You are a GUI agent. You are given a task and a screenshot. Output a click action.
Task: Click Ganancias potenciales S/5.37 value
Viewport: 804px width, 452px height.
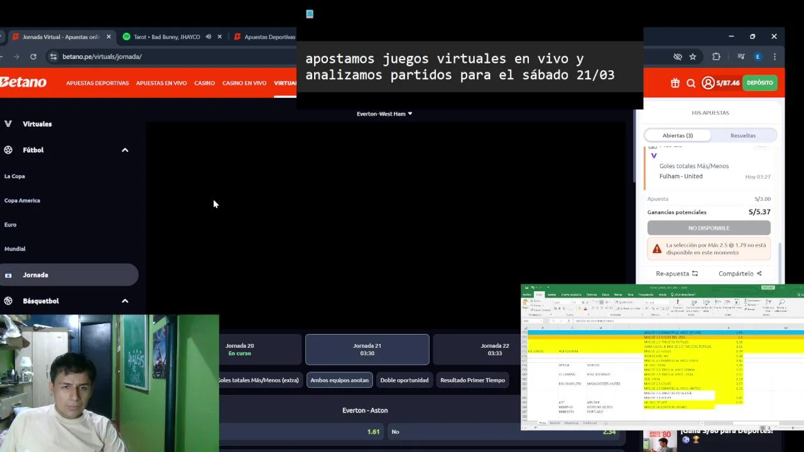[x=759, y=212]
